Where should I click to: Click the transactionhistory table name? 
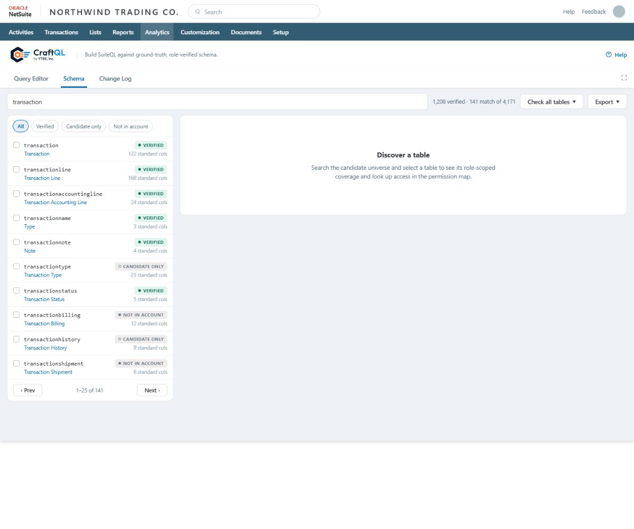tap(52, 340)
